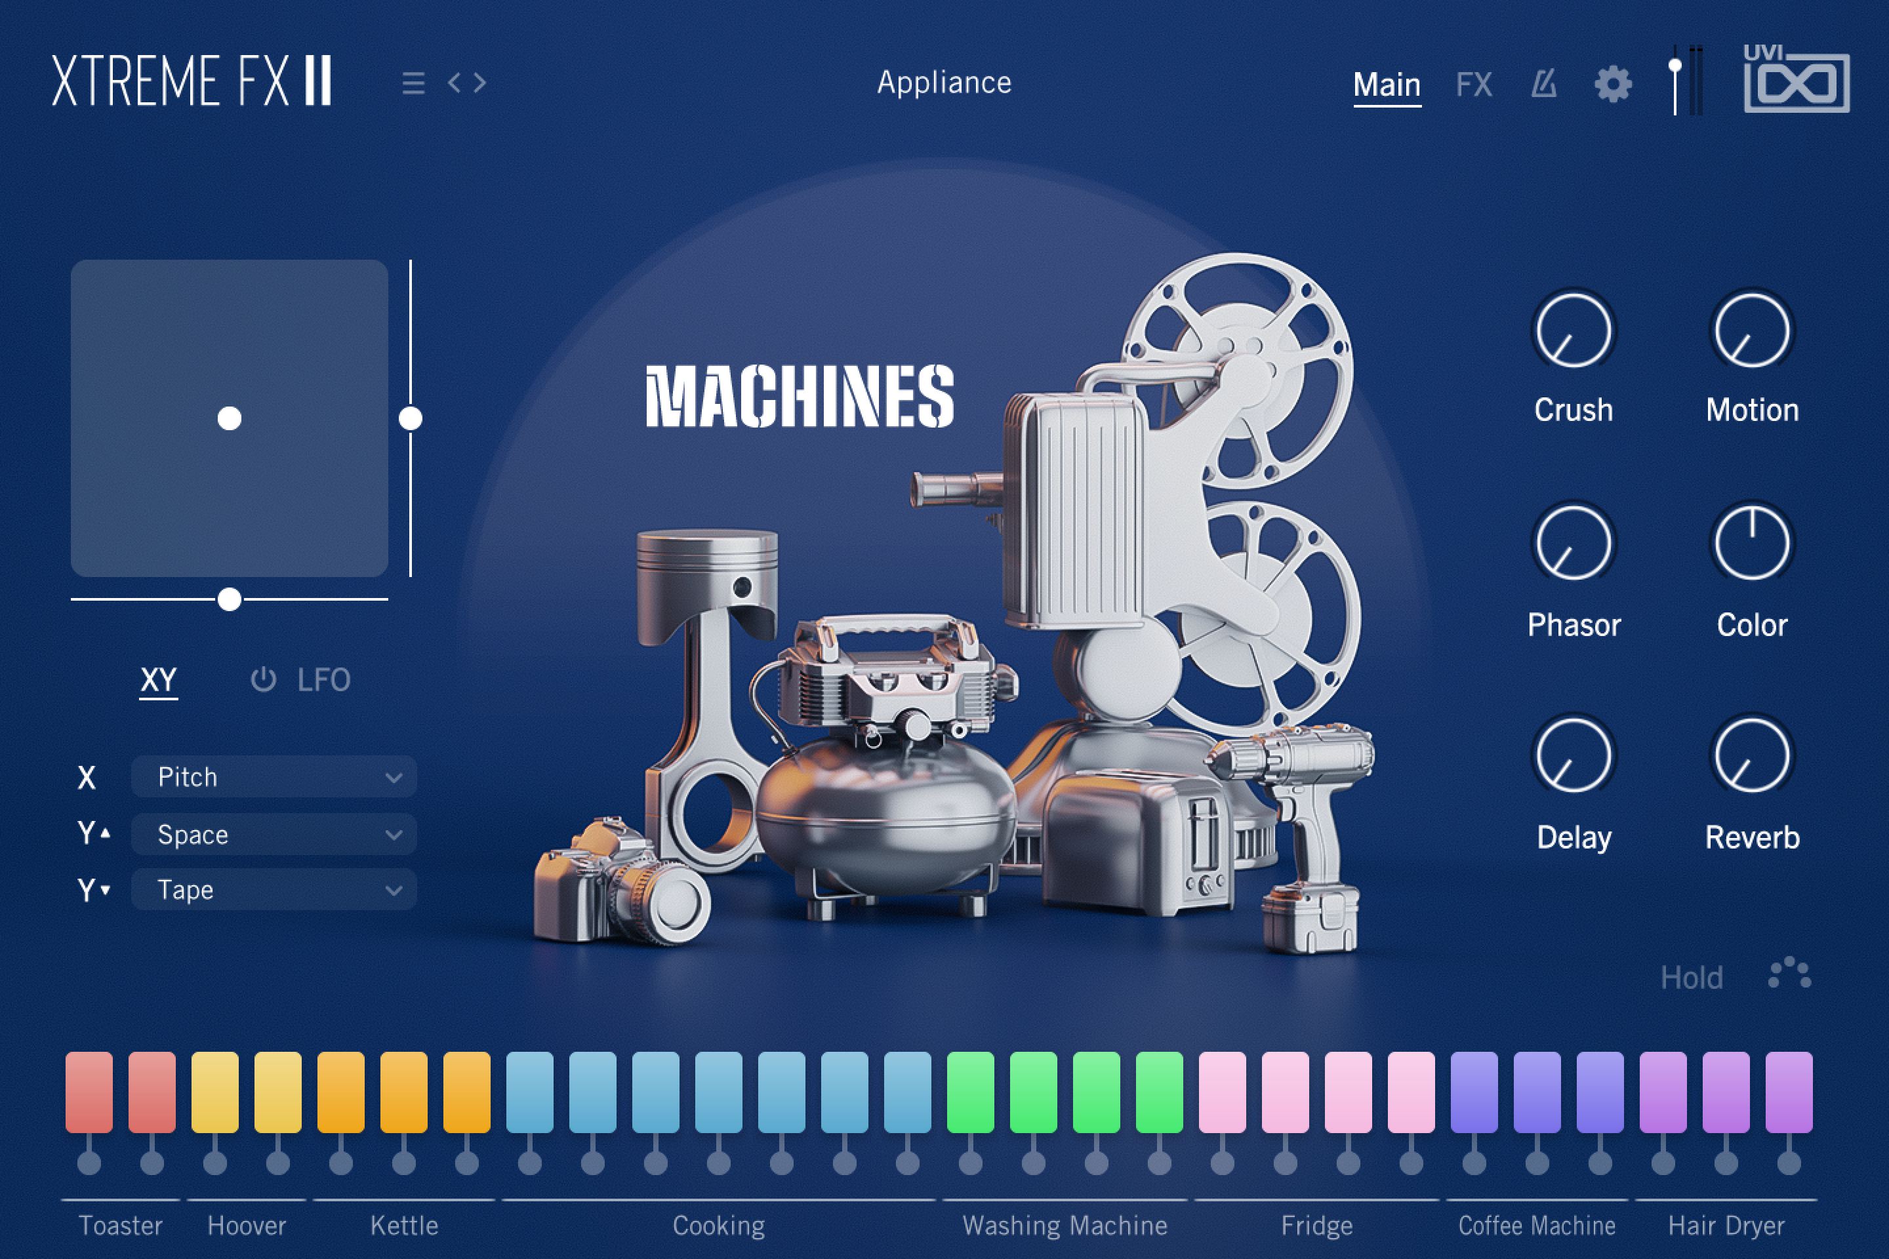Click the Toaster group label
This screenshot has width=1889, height=1259.
click(121, 1226)
